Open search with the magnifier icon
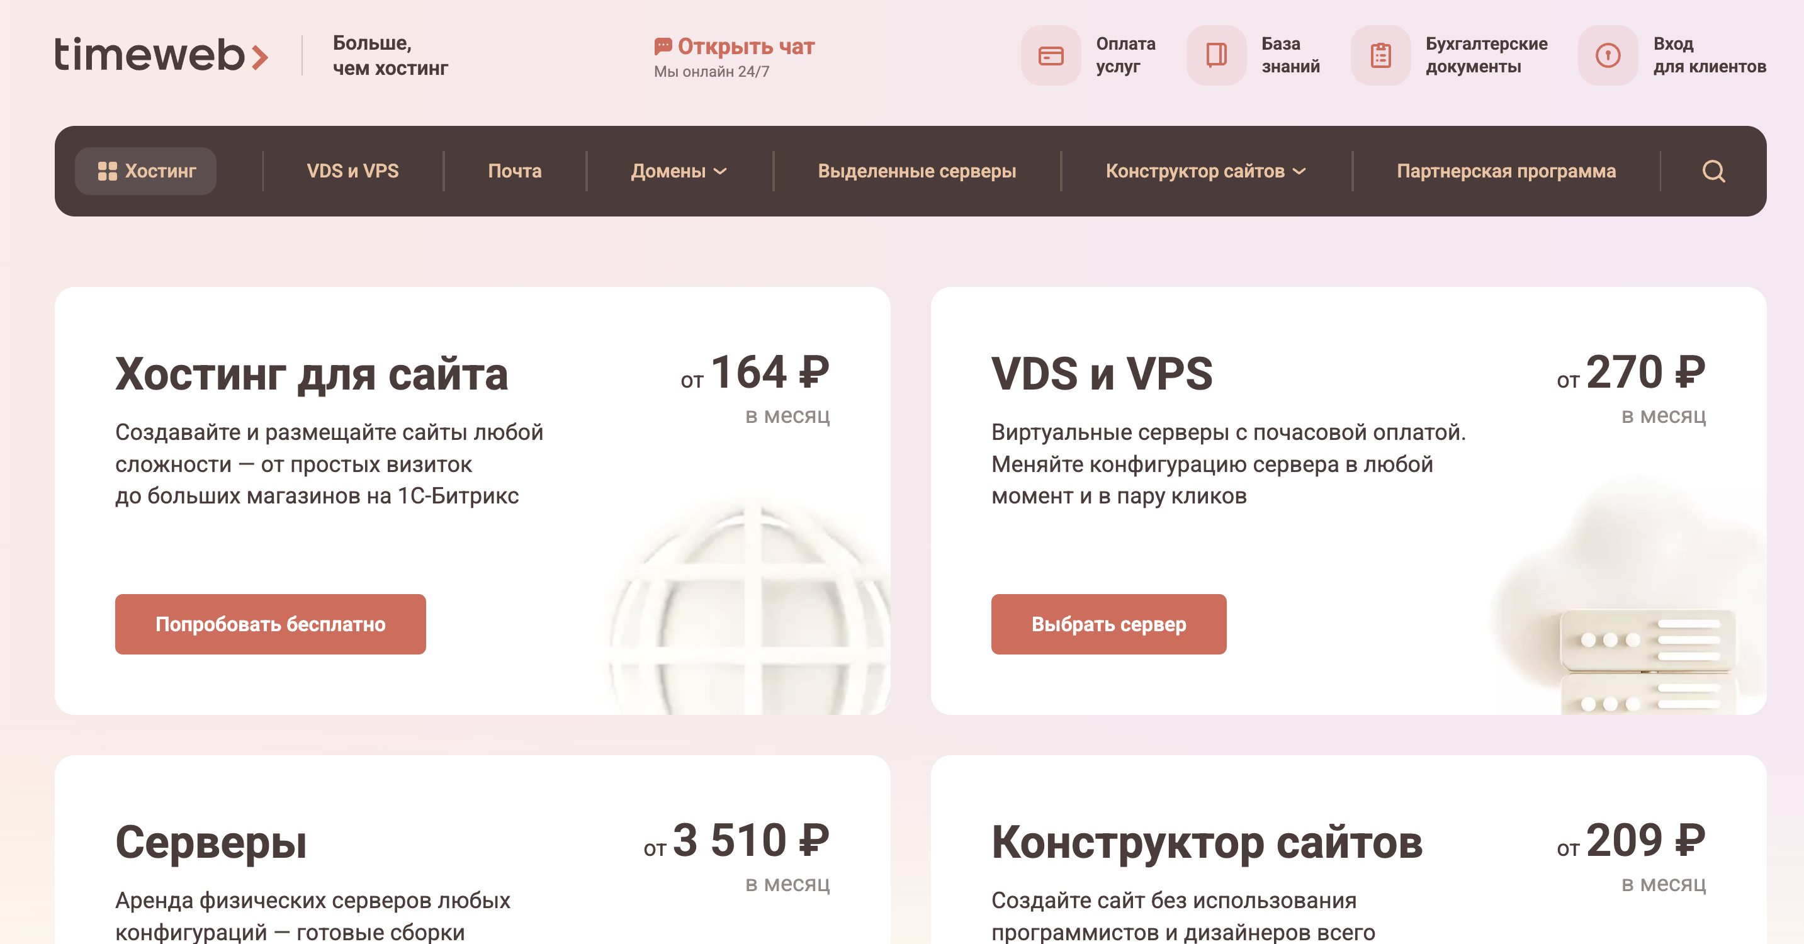This screenshot has height=944, width=1804. pyautogui.click(x=1713, y=171)
